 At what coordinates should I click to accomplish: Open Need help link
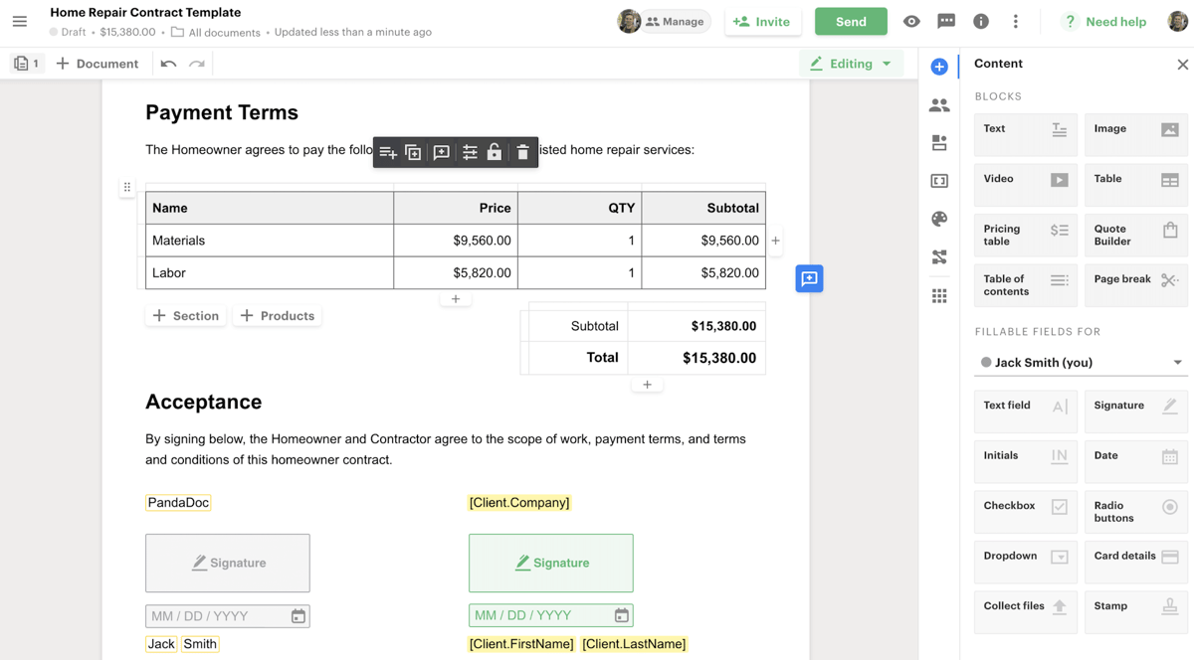click(1103, 21)
